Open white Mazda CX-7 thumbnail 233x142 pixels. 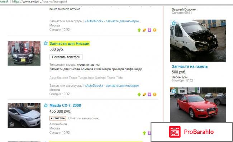24,115
